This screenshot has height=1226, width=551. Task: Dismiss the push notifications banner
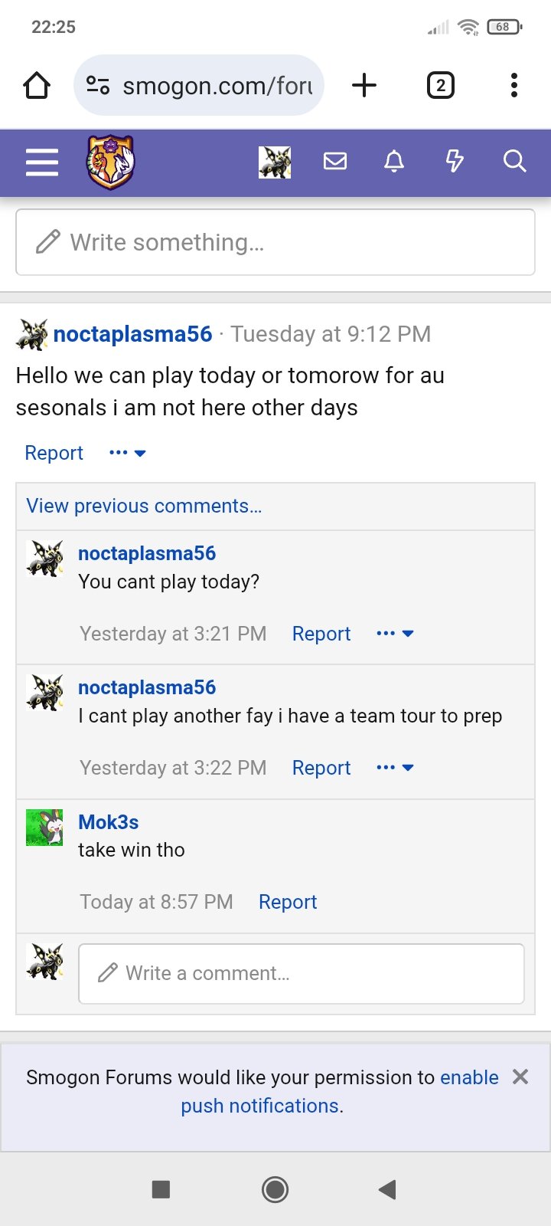tap(520, 1077)
